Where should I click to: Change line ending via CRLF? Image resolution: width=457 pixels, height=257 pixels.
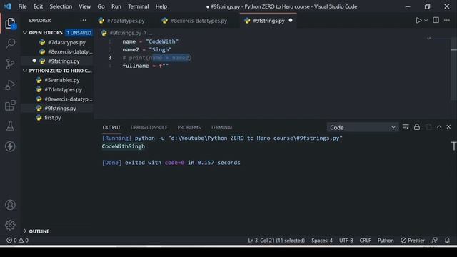click(x=365, y=241)
